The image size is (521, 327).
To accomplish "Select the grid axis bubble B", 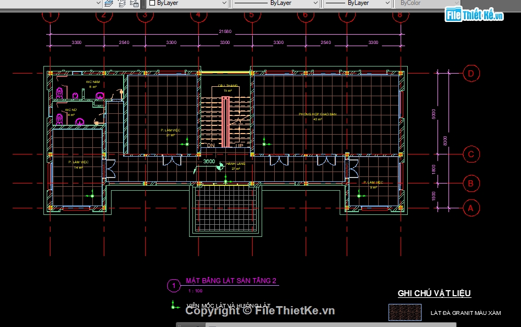I will click(x=471, y=183).
